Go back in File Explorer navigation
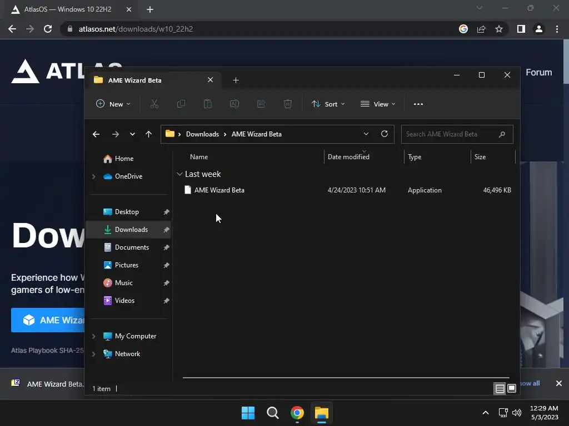The width and height of the screenshot is (569, 426). [96, 134]
